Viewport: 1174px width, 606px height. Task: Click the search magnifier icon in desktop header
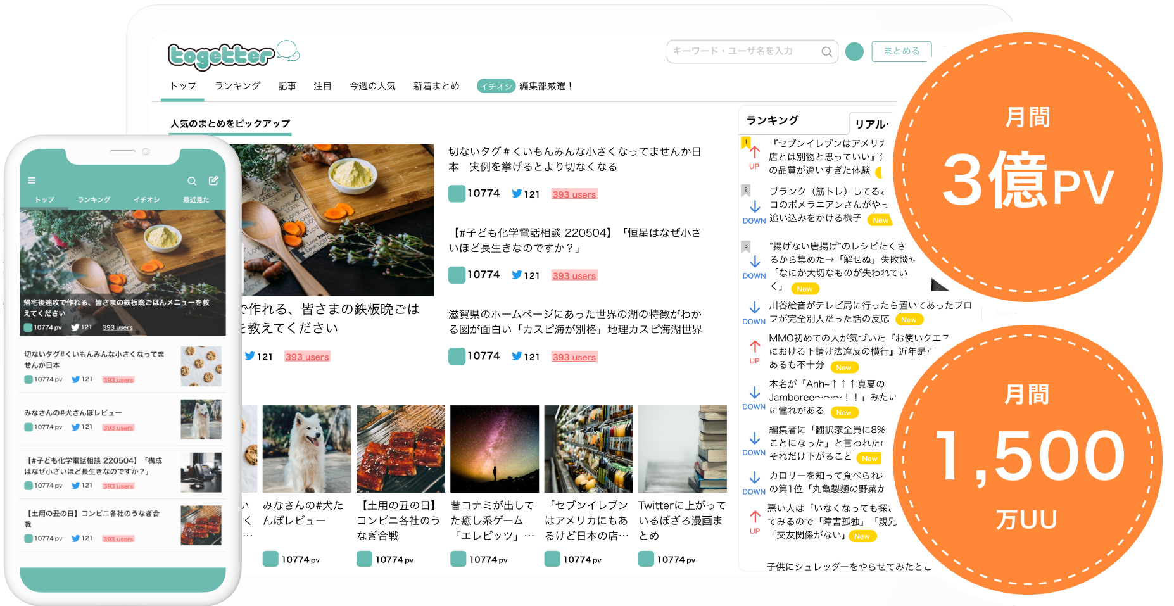point(826,52)
